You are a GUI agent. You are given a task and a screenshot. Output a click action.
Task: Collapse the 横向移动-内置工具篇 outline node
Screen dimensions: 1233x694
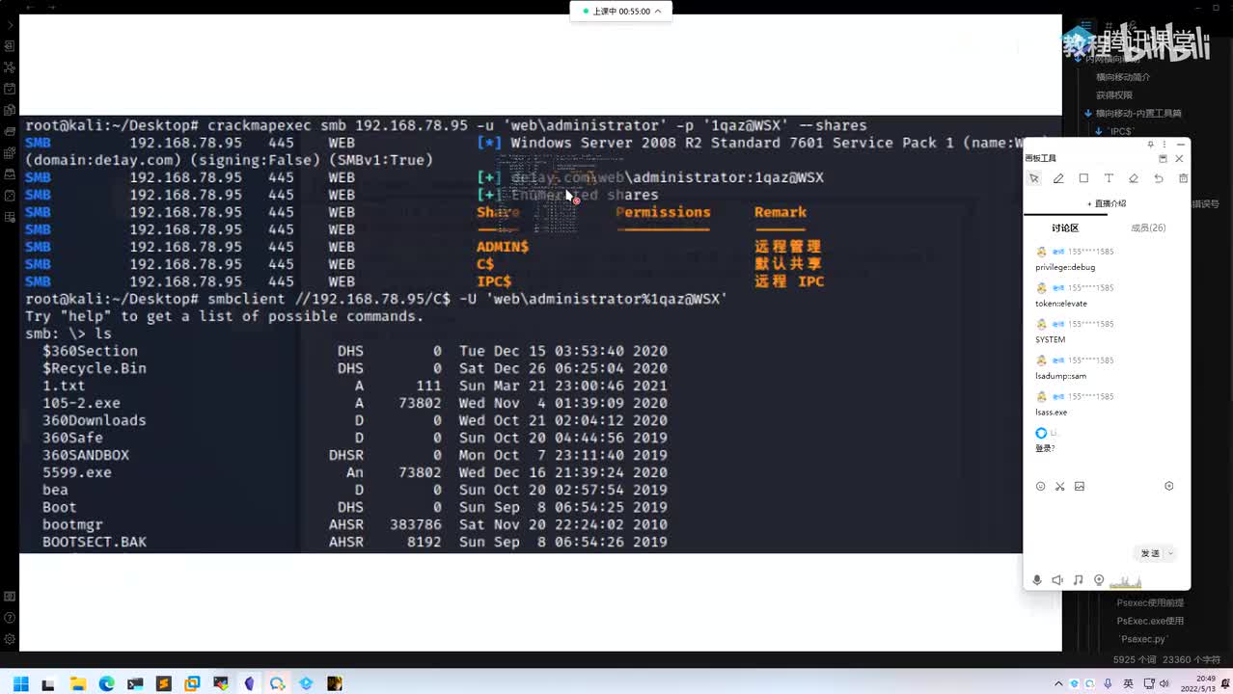pyautogui.click(x=1089, y=114)
